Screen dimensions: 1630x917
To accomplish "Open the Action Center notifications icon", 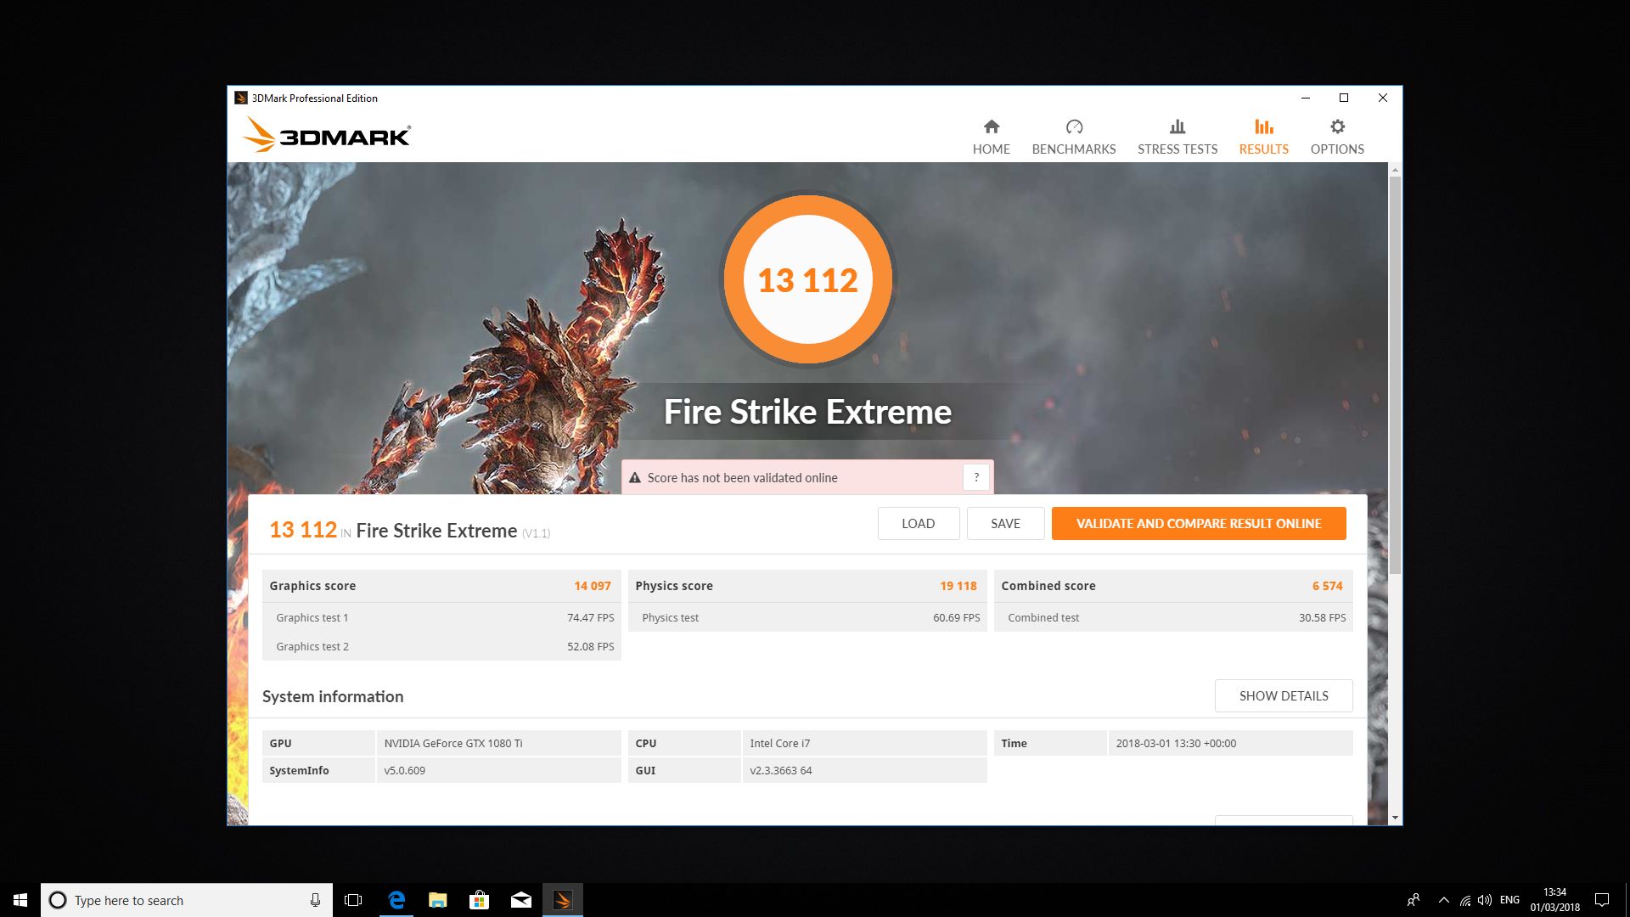I will (1601, 900).
